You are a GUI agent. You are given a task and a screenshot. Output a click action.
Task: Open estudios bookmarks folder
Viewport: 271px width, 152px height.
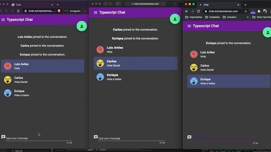click(230, 17)
